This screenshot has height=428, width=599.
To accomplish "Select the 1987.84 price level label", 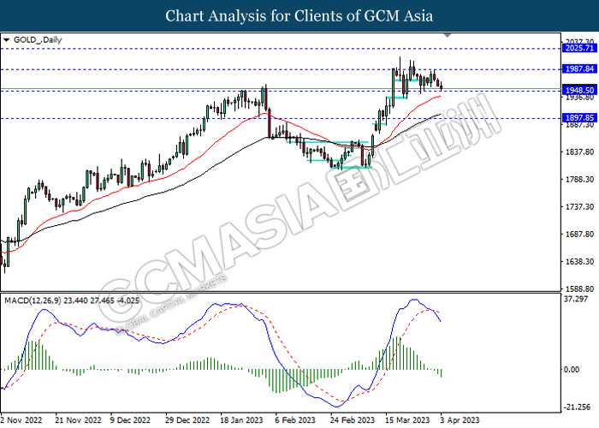I will (x=579, y=68).
